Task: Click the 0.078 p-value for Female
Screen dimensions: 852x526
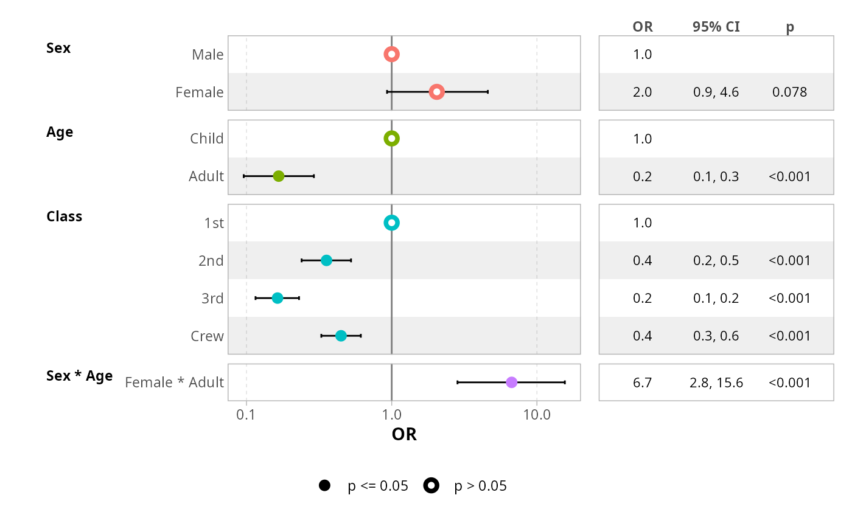Action: click(x=789, y=92)
